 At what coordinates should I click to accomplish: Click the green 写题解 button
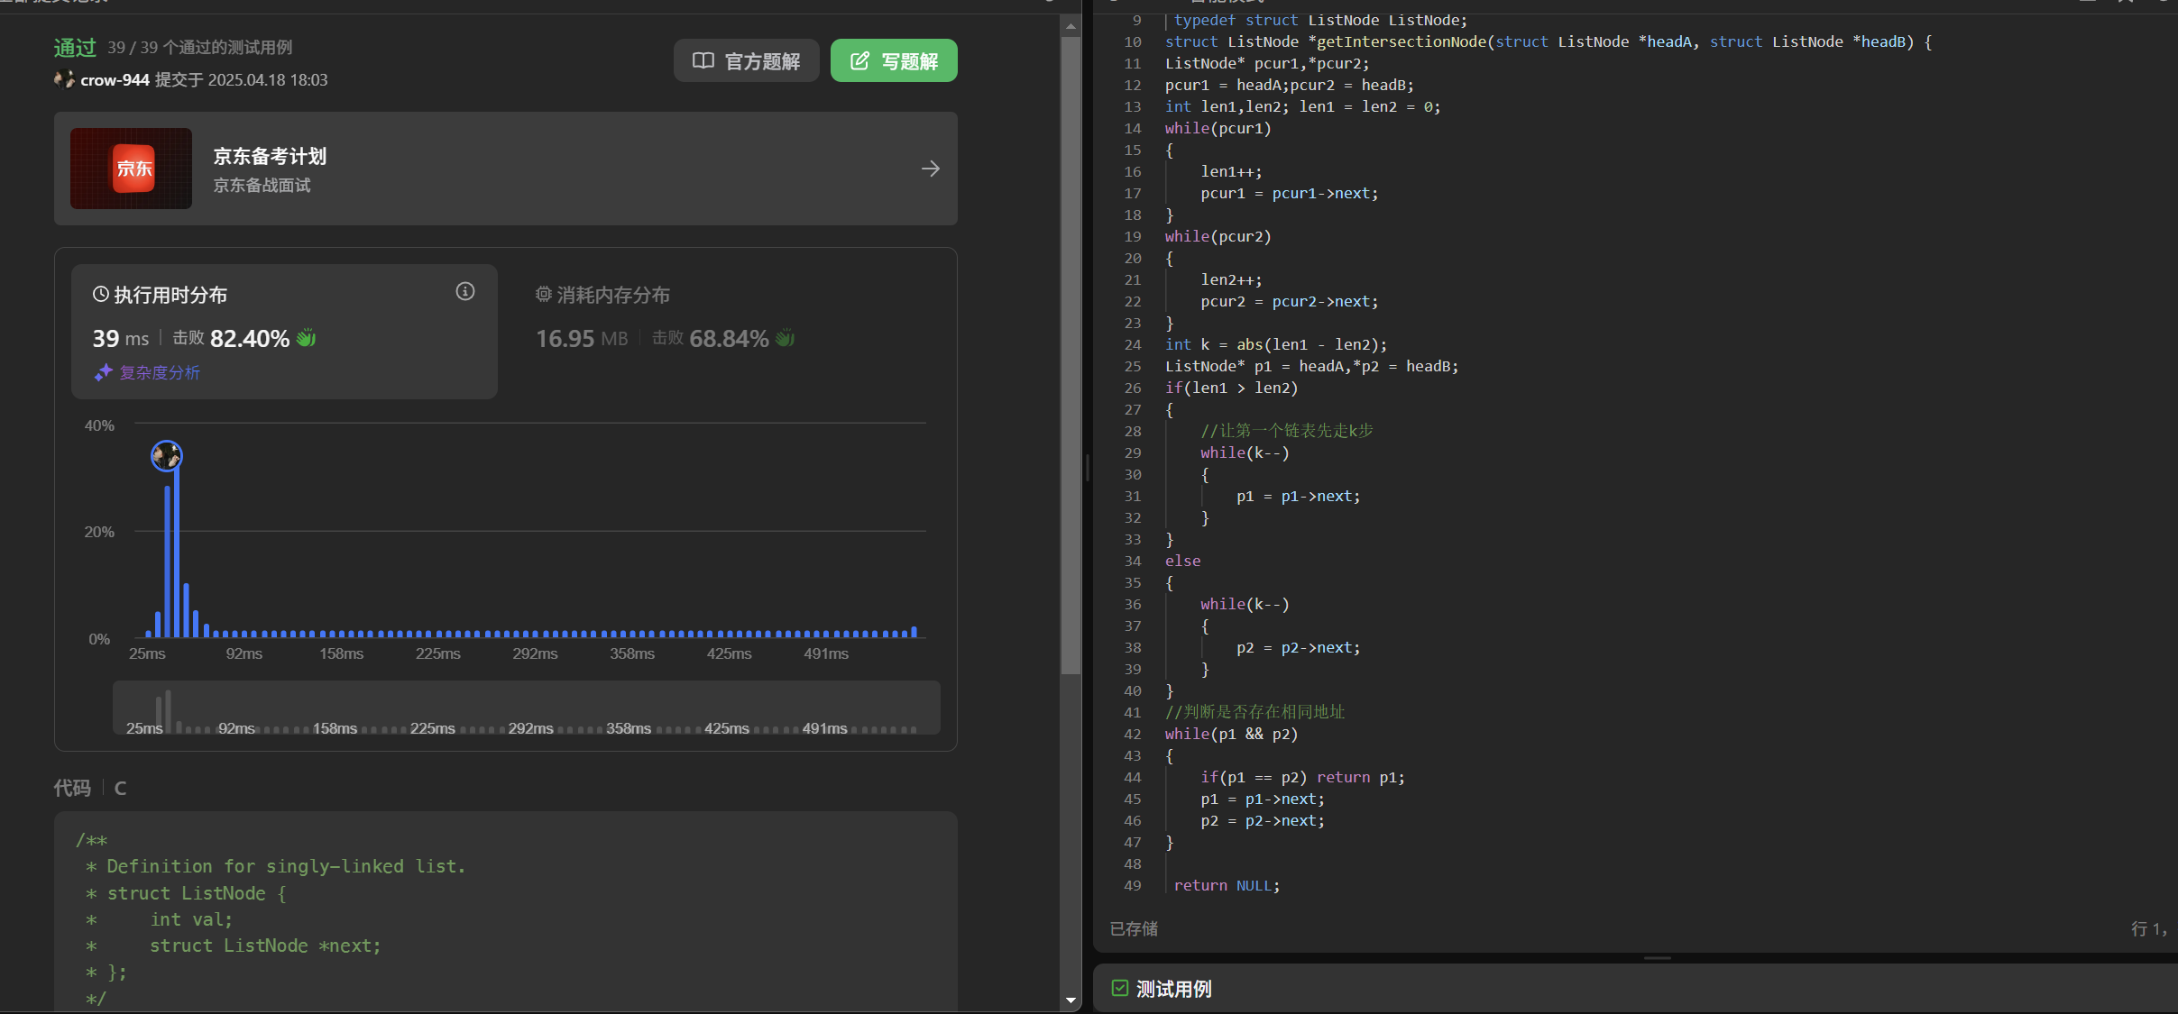point(893,60)
